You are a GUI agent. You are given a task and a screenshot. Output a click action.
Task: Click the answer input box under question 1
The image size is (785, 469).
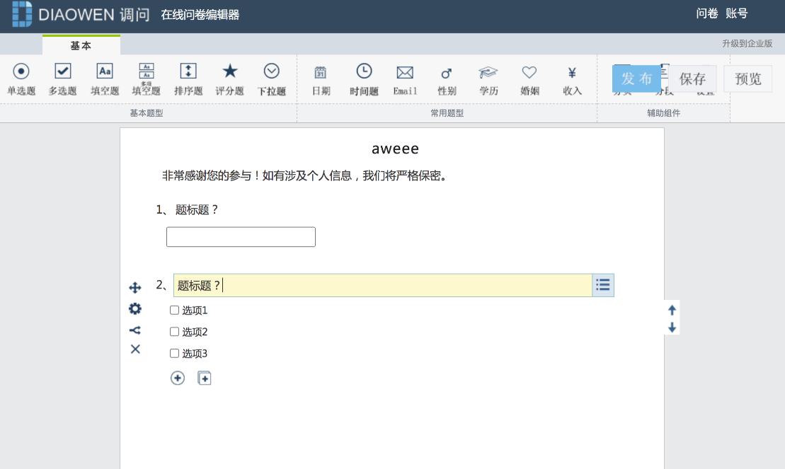240,236
